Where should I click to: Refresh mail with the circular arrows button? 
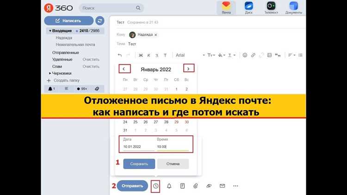pyautogui.click(x=100, y=20)
